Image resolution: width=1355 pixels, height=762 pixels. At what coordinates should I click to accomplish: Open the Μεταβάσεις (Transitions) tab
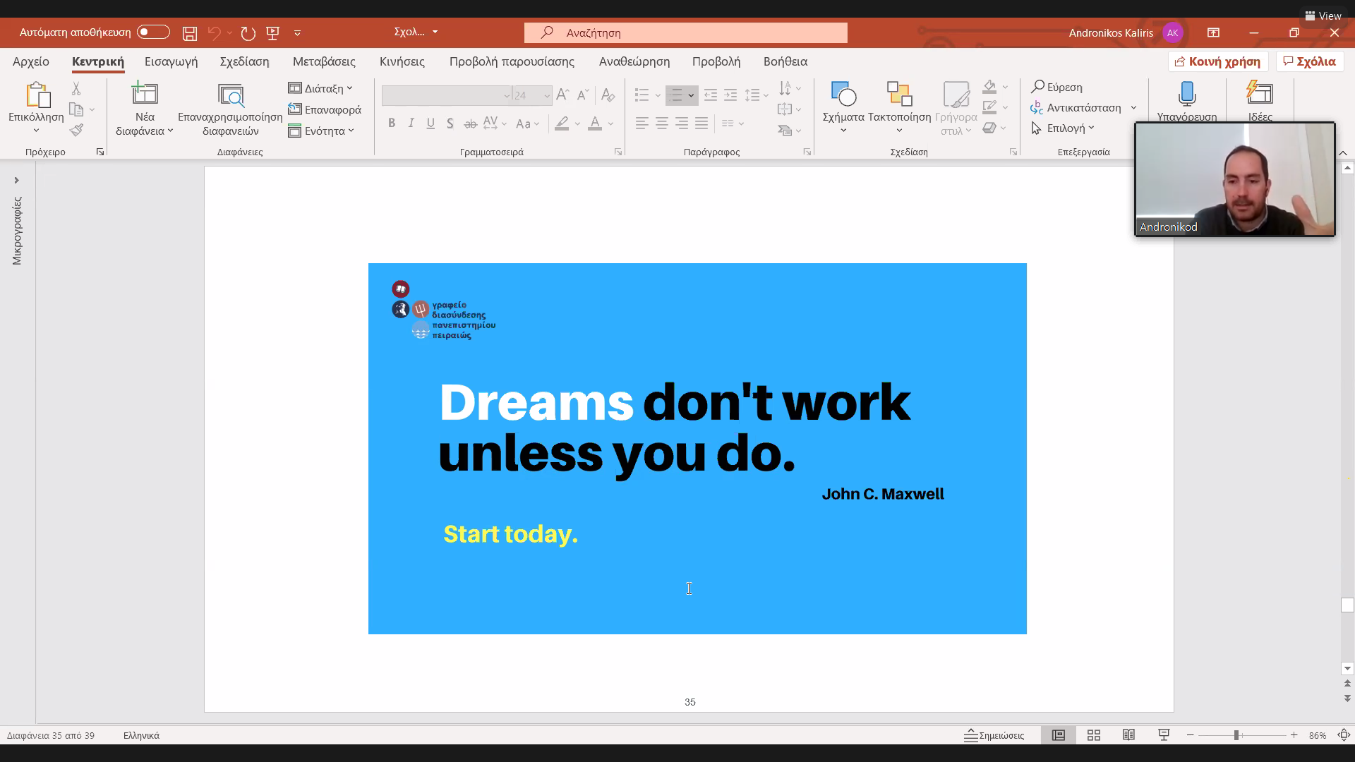tap(324, 61)
